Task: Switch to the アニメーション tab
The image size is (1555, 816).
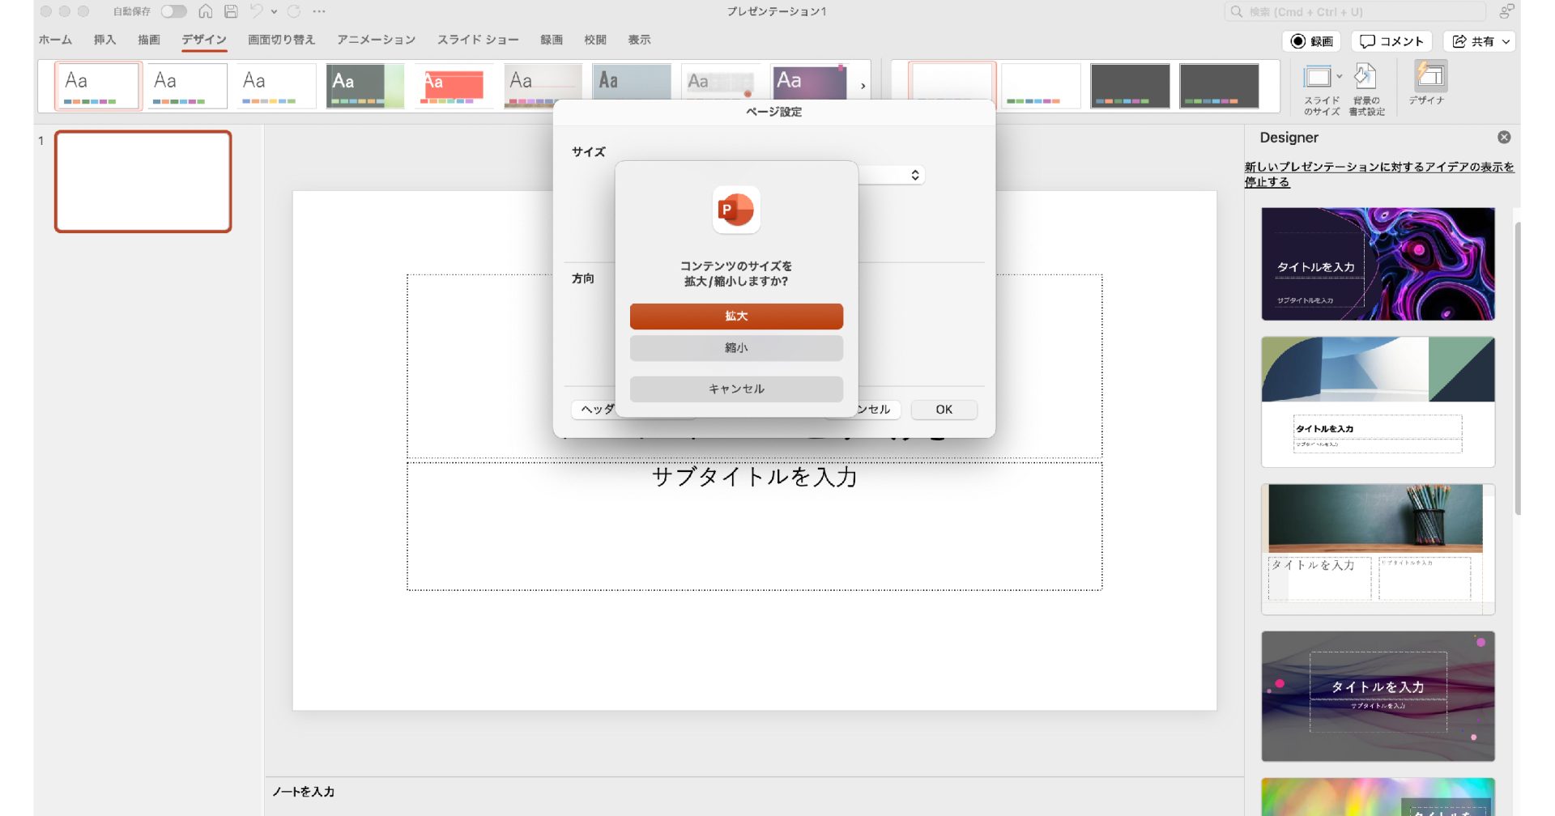Action: point(376,40)
